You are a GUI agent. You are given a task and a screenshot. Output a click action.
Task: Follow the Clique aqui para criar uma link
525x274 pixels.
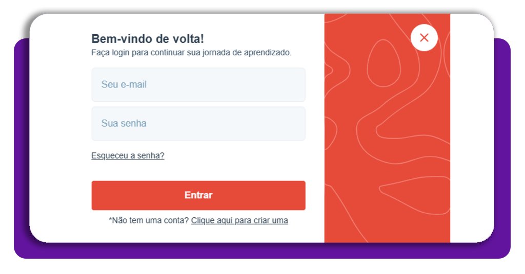[x=239, y=221]
